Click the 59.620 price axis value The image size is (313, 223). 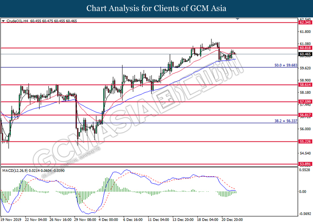305,68
